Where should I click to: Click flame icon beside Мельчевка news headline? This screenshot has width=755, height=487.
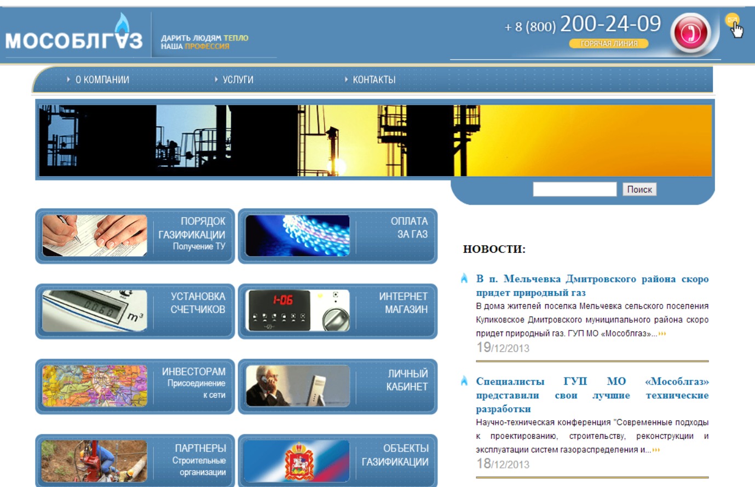click(x=464, y=279)
